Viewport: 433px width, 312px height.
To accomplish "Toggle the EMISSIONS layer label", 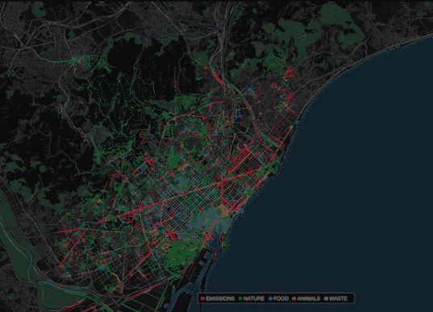I will [x=220, y=298].
